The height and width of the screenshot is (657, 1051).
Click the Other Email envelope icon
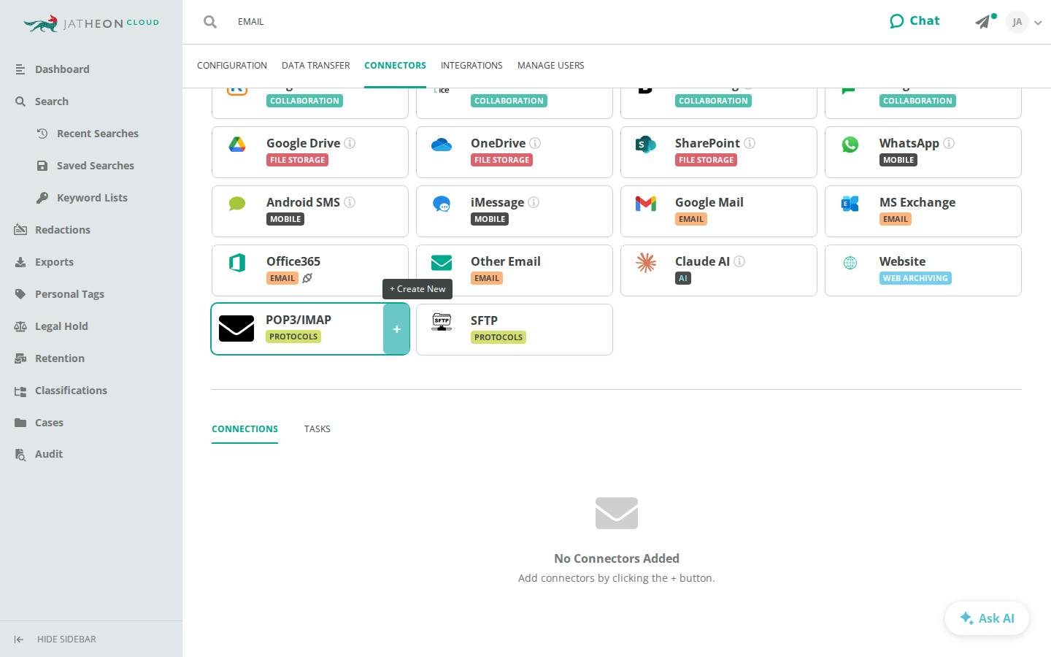coord(442,263)
